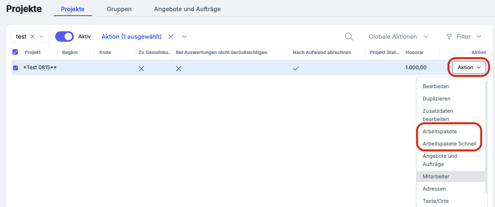The height and width of the screenshot is (207, 495).
Task: Clear the 'test' selection with X
Action: point(32,36)
